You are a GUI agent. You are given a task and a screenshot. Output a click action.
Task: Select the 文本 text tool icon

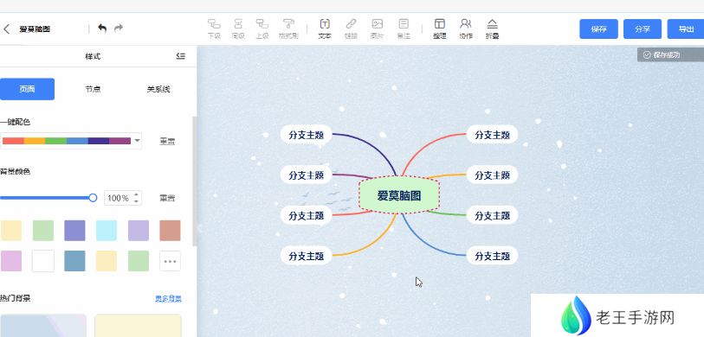[x=324, y=29]
